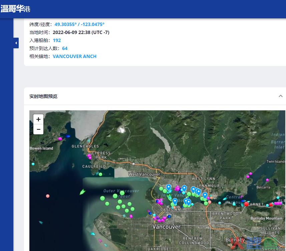Select the magenta vessel dot beside Bowen Island
This screenshot has height=251, width=286.
click(x=60, y=139)
